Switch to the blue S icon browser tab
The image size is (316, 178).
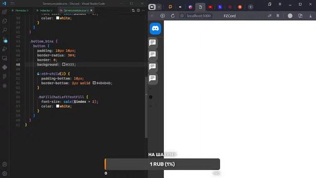click(x=220, y=7)
